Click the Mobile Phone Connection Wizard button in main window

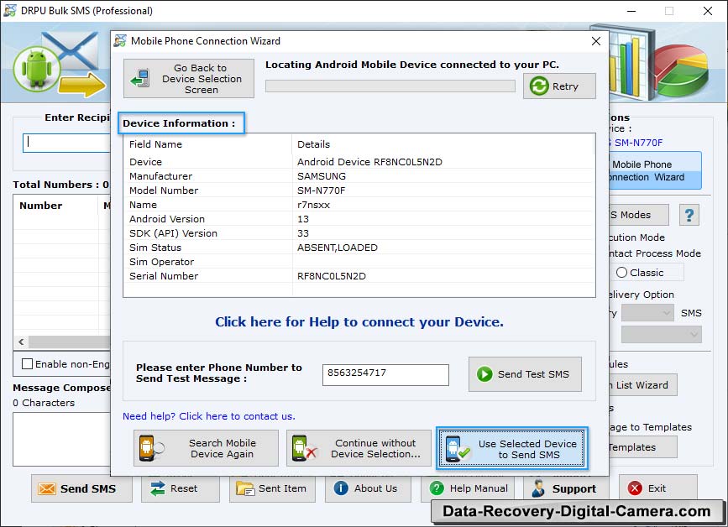(x=656, y=170)
